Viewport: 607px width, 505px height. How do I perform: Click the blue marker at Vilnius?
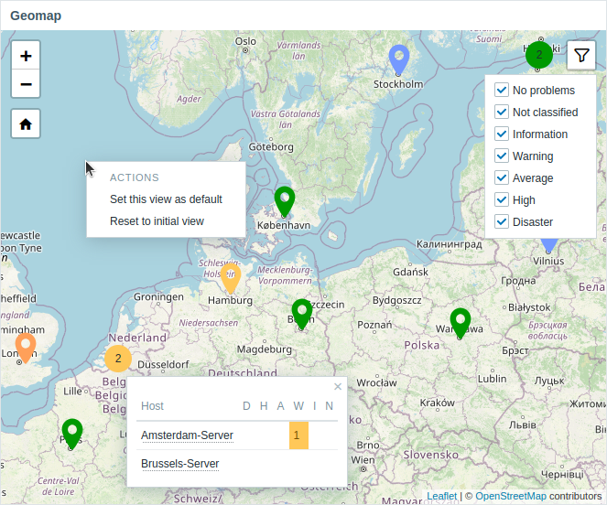tap(549, 245)
